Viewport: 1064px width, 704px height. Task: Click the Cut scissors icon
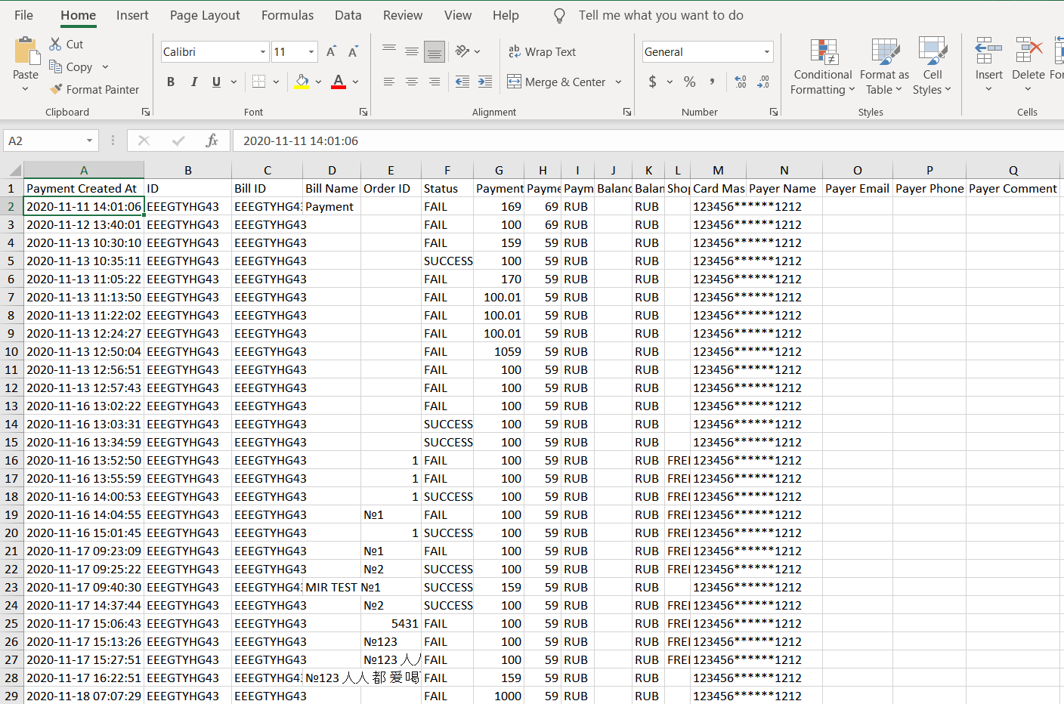pyautogui.click(x=55, y=44)
